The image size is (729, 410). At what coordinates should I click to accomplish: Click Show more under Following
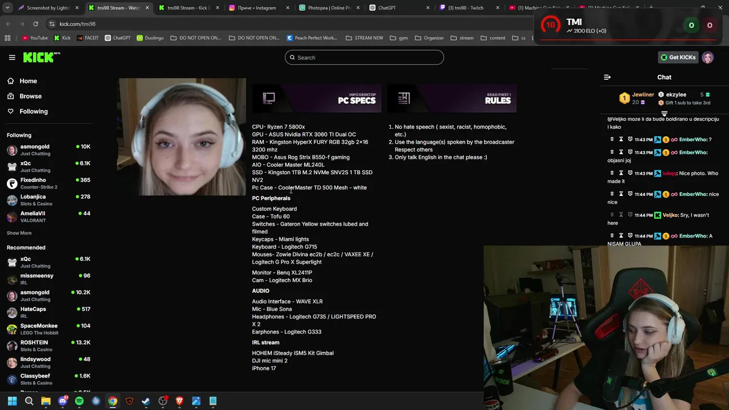coord(19,233)
